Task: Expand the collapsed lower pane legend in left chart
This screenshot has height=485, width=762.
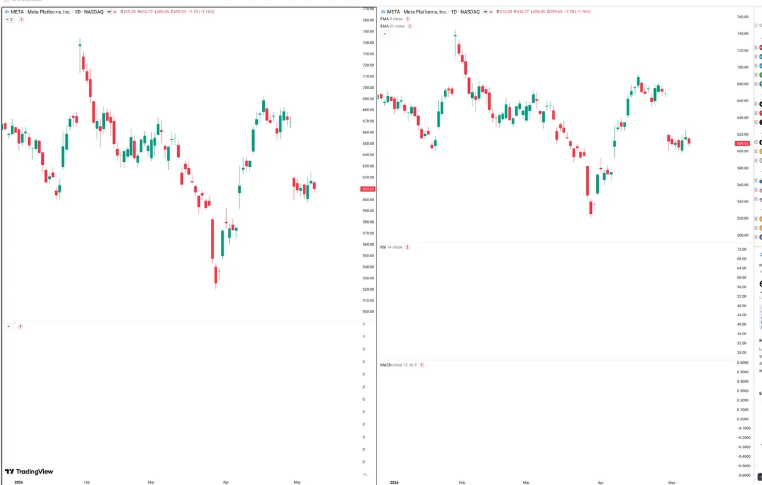Action: [x=8, y=326]
